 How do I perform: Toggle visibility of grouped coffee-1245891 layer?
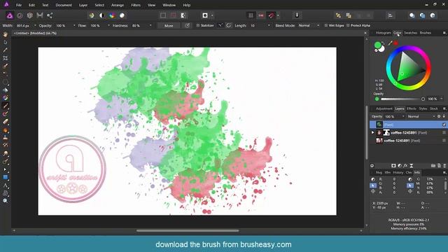tap(444, 132)
